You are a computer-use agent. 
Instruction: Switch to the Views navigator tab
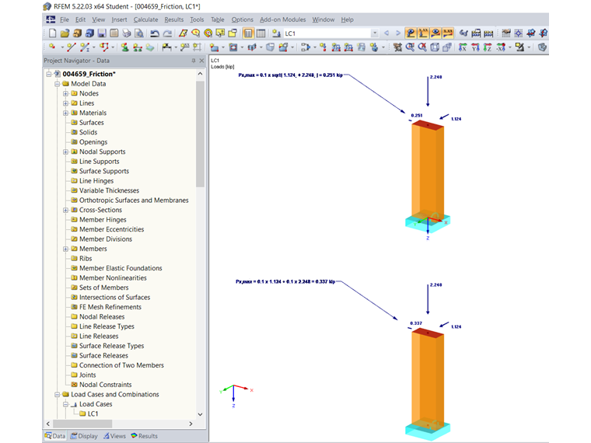[x=114, y=436]
